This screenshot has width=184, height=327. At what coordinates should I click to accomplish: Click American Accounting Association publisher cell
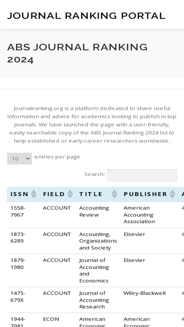tap(139, 215)
